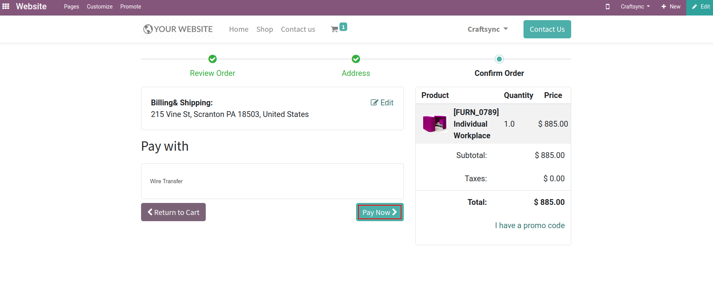This screenshot has height=287, width=713.
Task: Open the apps grid menu icon
Action: point(6,7)
